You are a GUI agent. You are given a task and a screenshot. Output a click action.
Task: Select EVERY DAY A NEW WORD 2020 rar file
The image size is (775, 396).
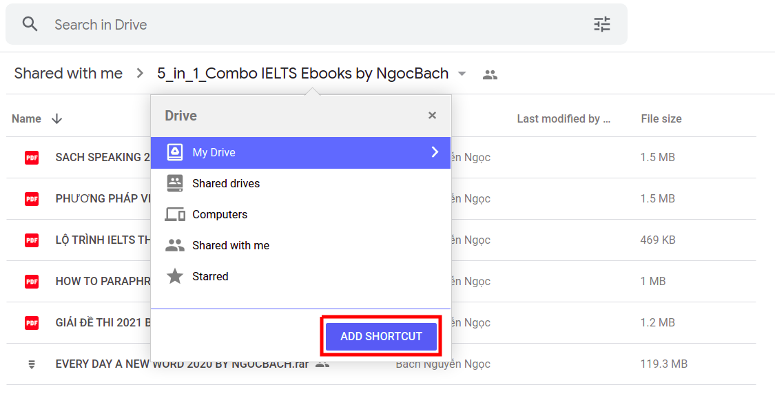pyautogui.click(x=381, y=364)
